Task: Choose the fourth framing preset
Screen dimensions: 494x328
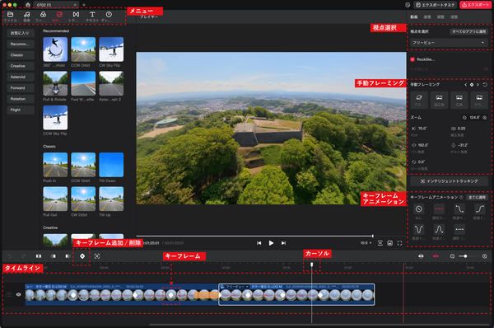Action: [x=479, y=101]
